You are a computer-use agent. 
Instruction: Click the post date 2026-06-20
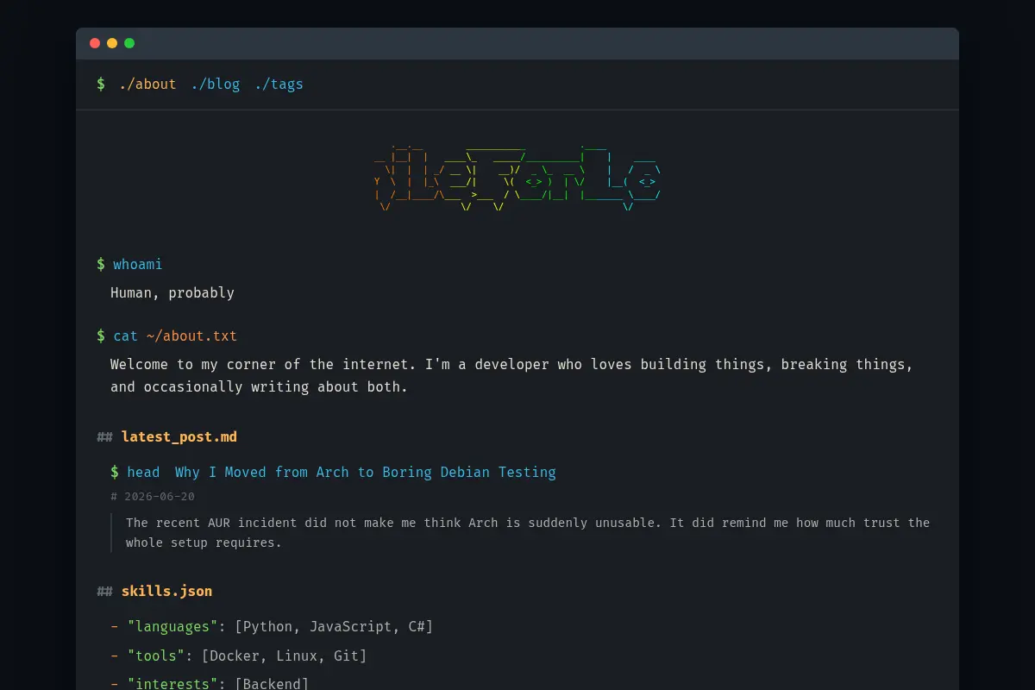click(160, 497)
